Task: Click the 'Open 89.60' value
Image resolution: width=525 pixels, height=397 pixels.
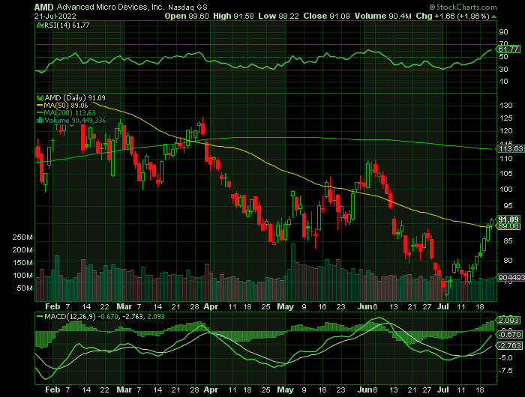Action: [x=187, y=16]
